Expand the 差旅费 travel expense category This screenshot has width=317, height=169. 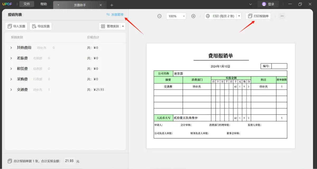point(11,58)
